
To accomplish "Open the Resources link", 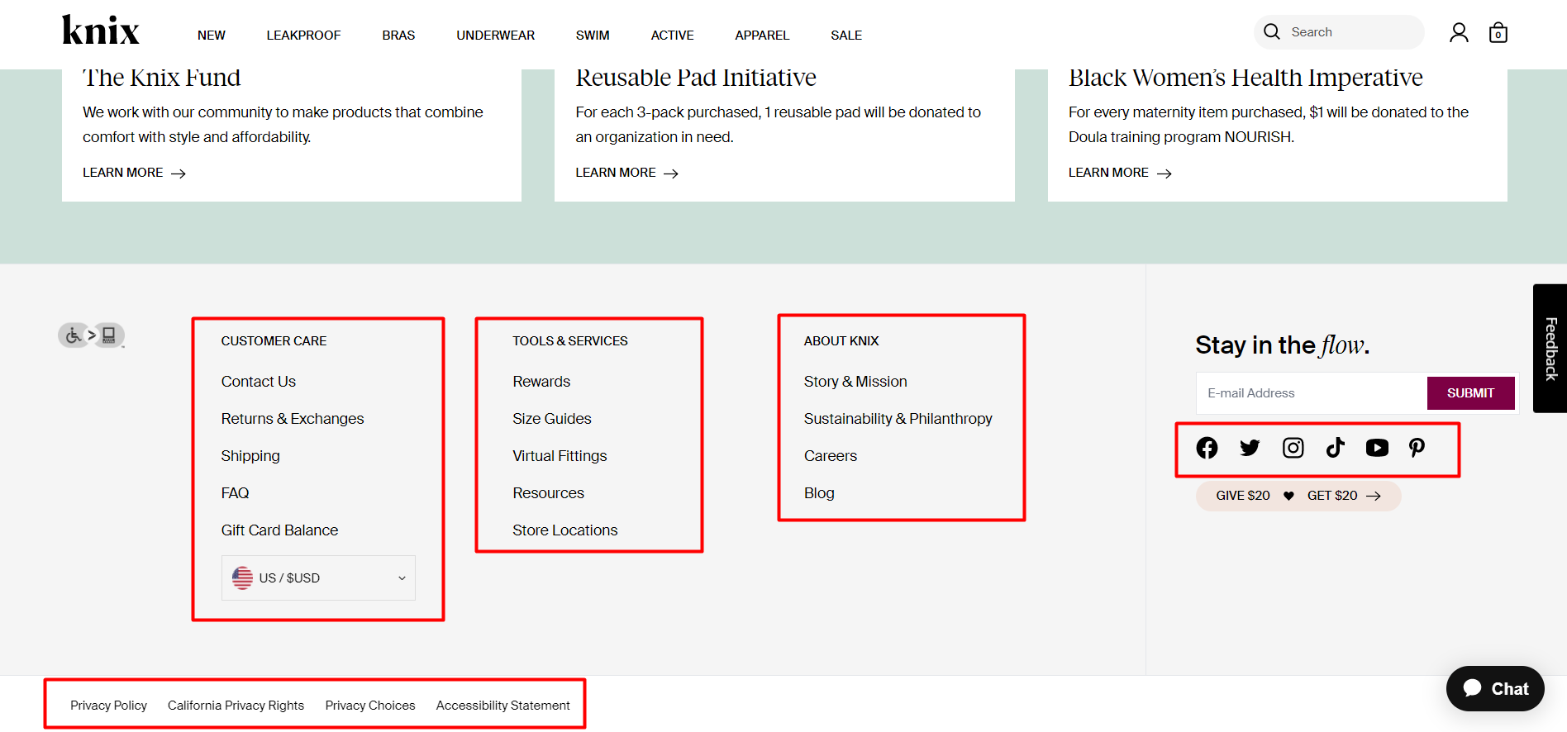I will (x=548, y=493).
